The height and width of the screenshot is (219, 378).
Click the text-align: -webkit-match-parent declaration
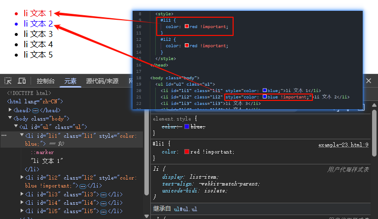[211, 184]
